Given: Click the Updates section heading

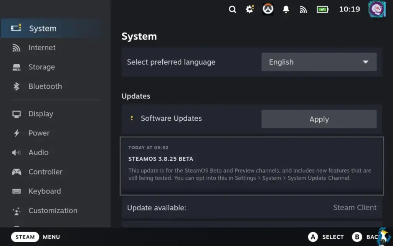Looking at the screenshot, I should click(136, 96).
